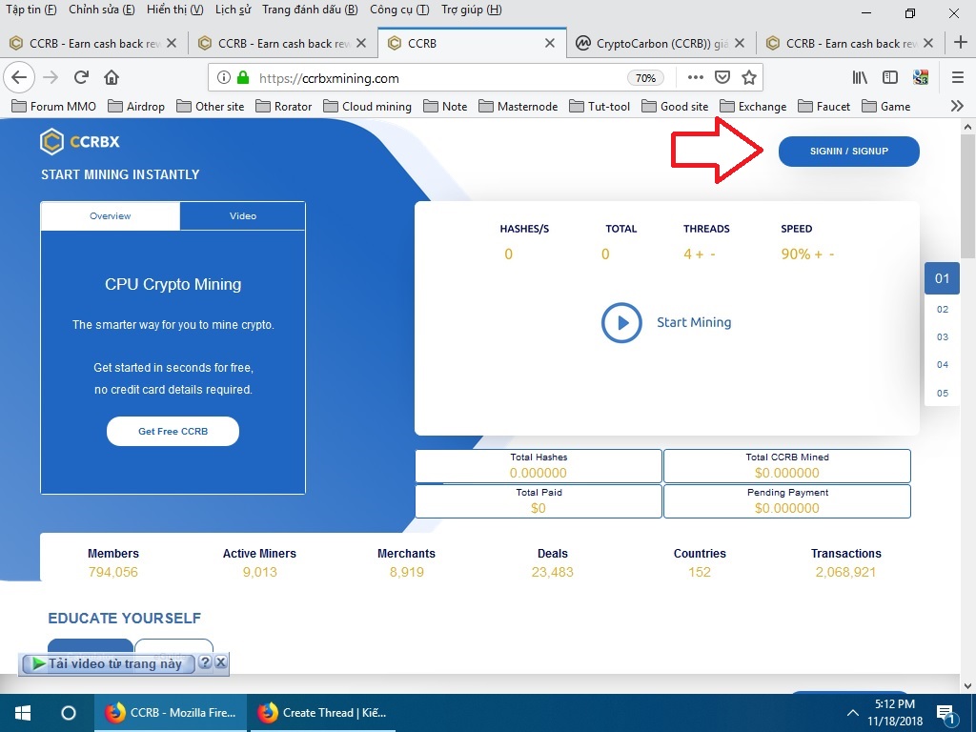This screenshot has height=732, width=976.
Task: Click the Get Free CCRB button
Action: [x=173, y=431]
